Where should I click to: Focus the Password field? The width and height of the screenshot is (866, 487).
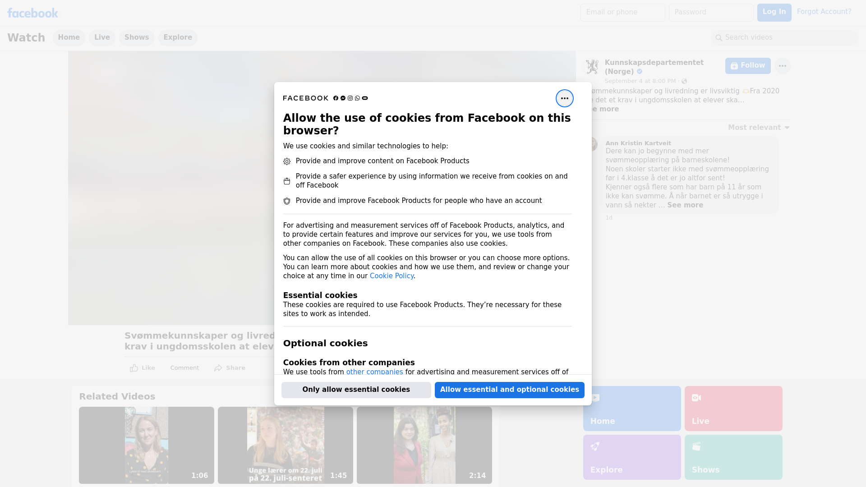pyautogui.click(x=711, y=13)
